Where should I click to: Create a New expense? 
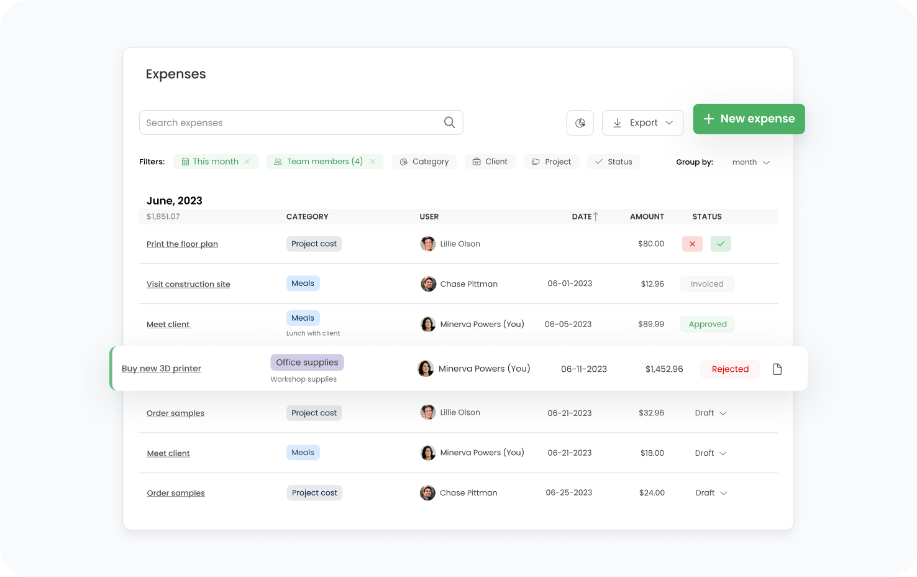[749, 119]
